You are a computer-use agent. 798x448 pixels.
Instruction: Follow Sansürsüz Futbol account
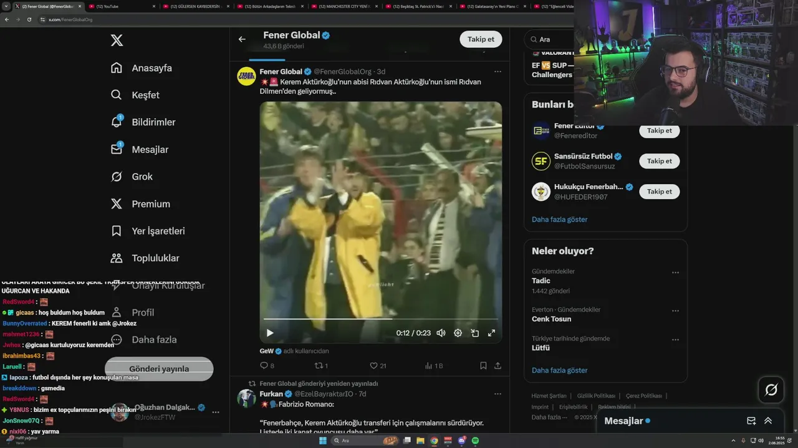coord(659,161)
